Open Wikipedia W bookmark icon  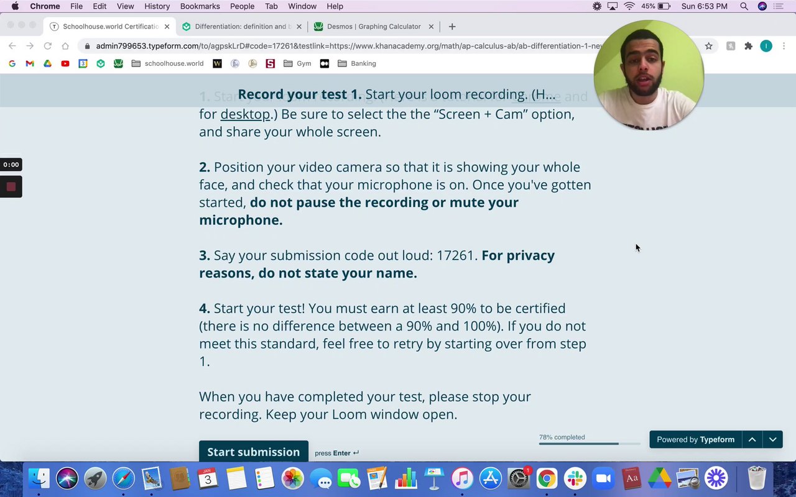[217, 63]
